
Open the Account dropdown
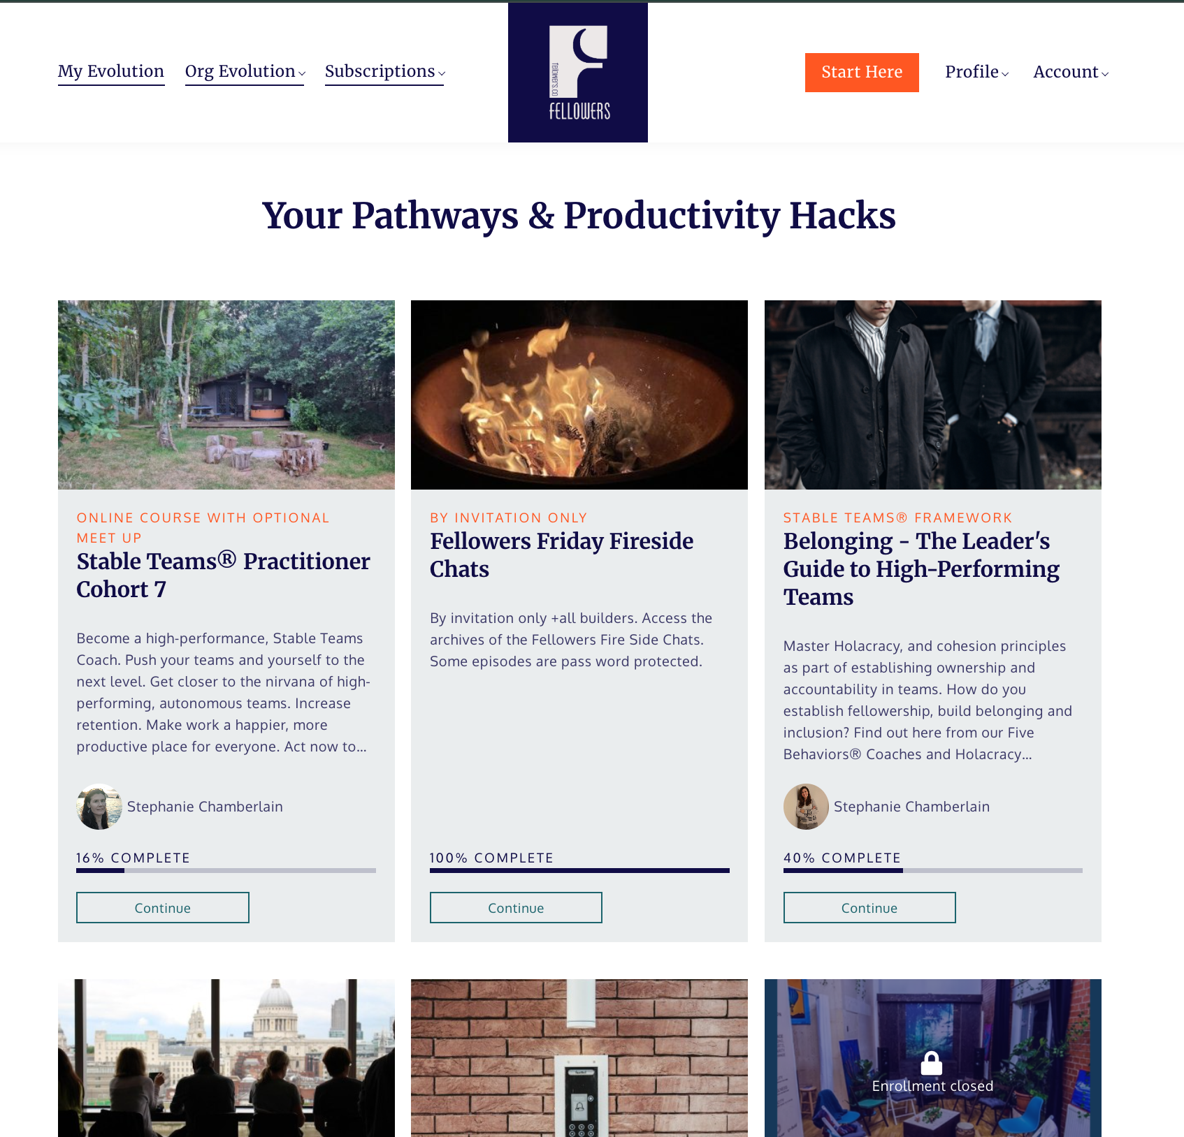click(x=1071, y=72)
